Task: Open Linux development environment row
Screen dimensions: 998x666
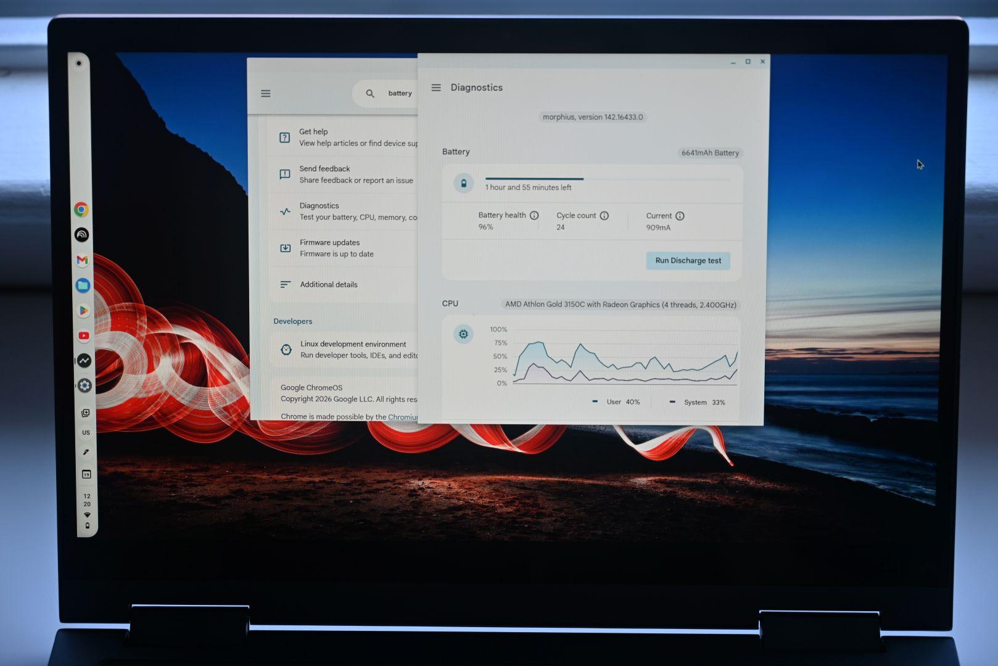Action: [x=344, y=350]
